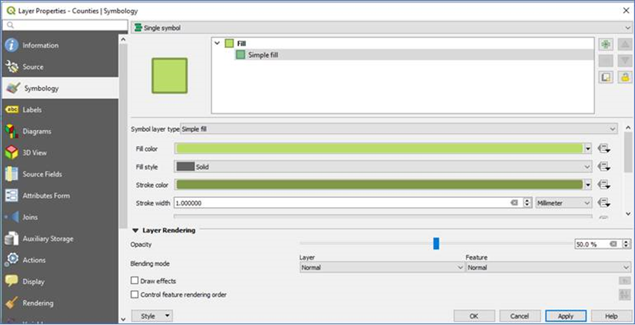Click the Opacity slider handle
Viewport: 635px width, 325px height.
tap(436, 243)
